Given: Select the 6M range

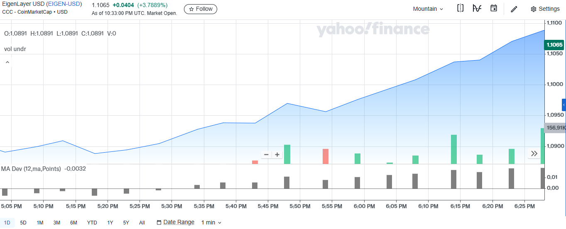Looking at the screenshot, I should [74, 222].
